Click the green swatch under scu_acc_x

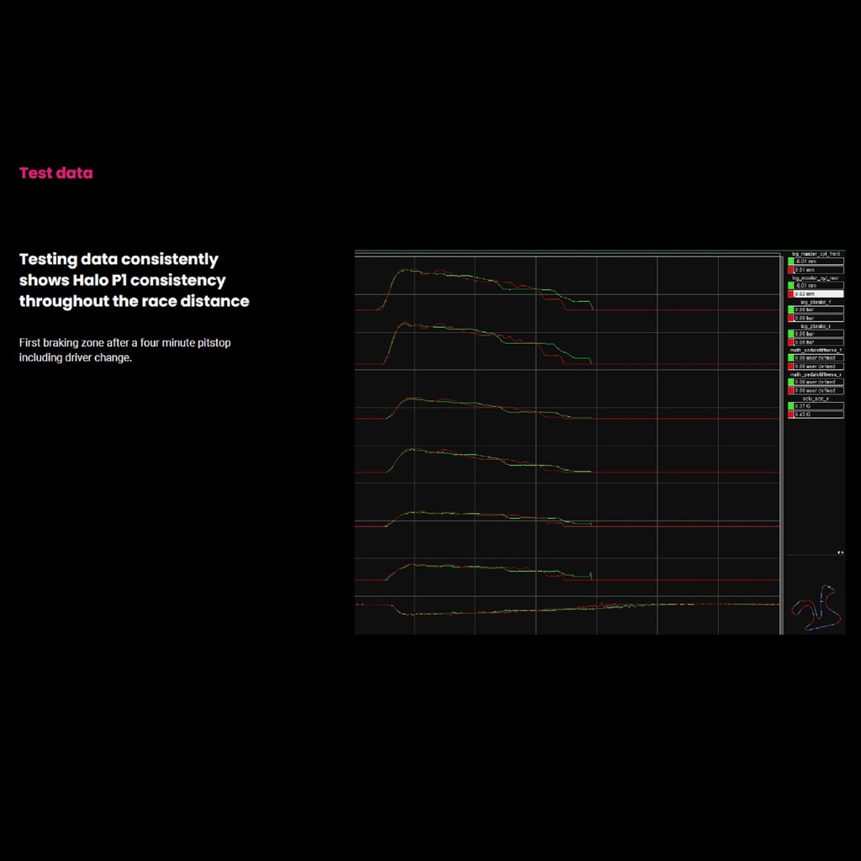pos(790,406)
